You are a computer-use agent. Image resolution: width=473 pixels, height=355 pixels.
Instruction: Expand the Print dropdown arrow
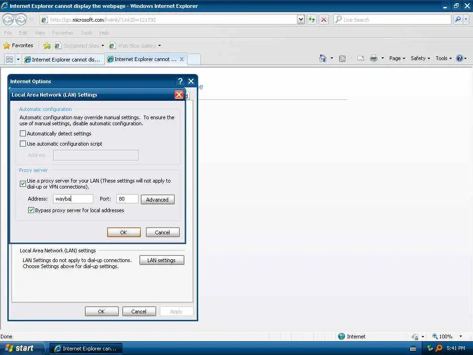(382, 58)
